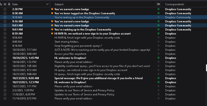Select the 11/14/2019 "Please verify your email address" message

point(73,98)
